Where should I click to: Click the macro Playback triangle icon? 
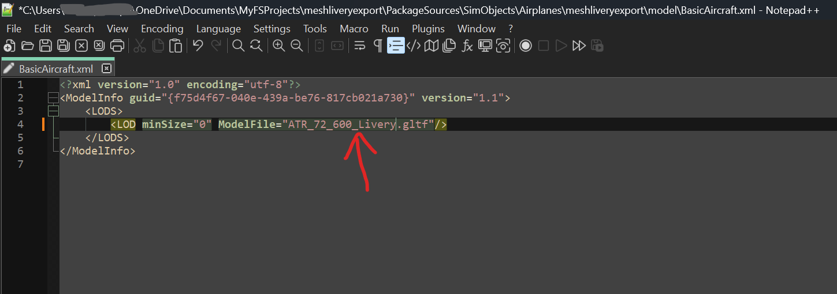[x=561, y=46]
